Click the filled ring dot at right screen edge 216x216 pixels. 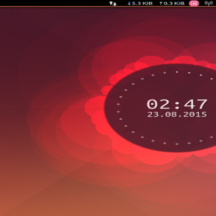tap(212, 79)
